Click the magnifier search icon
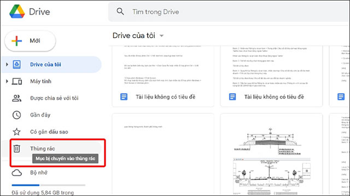Screen dimensions: 350x196 click(x=120, y=11)
